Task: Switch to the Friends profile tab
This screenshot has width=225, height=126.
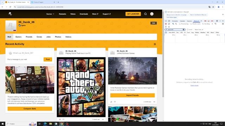Action: (x=29, y=37)
